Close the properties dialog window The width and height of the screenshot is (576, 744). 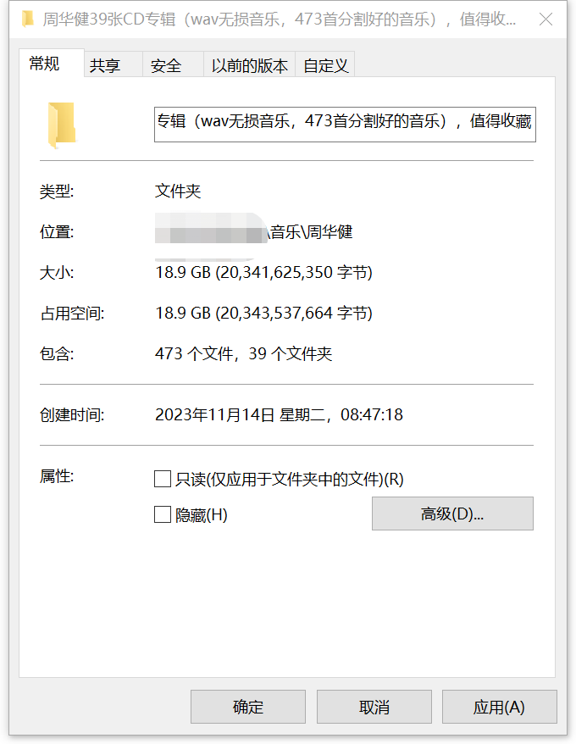(x=546, y=19)
